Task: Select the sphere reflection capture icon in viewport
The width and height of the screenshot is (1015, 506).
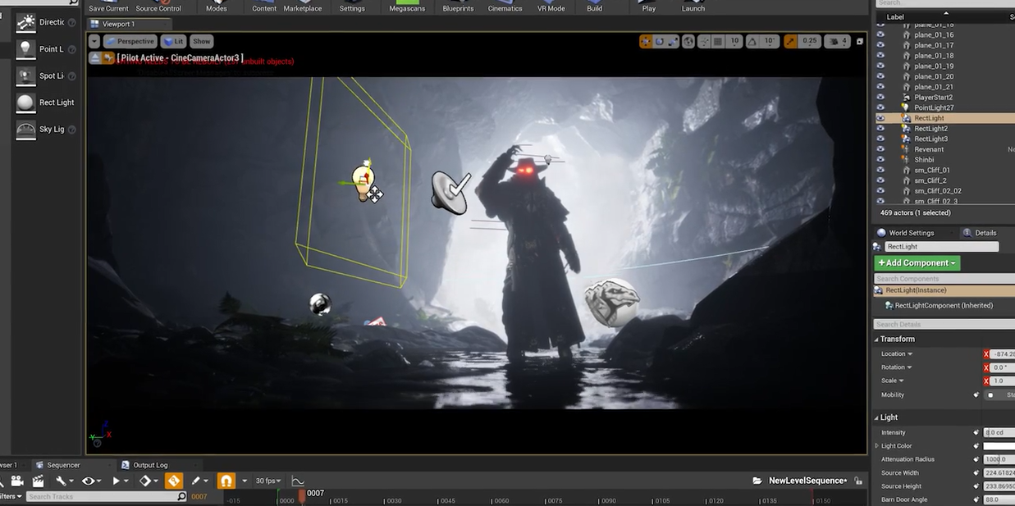Action: (320, 304)
